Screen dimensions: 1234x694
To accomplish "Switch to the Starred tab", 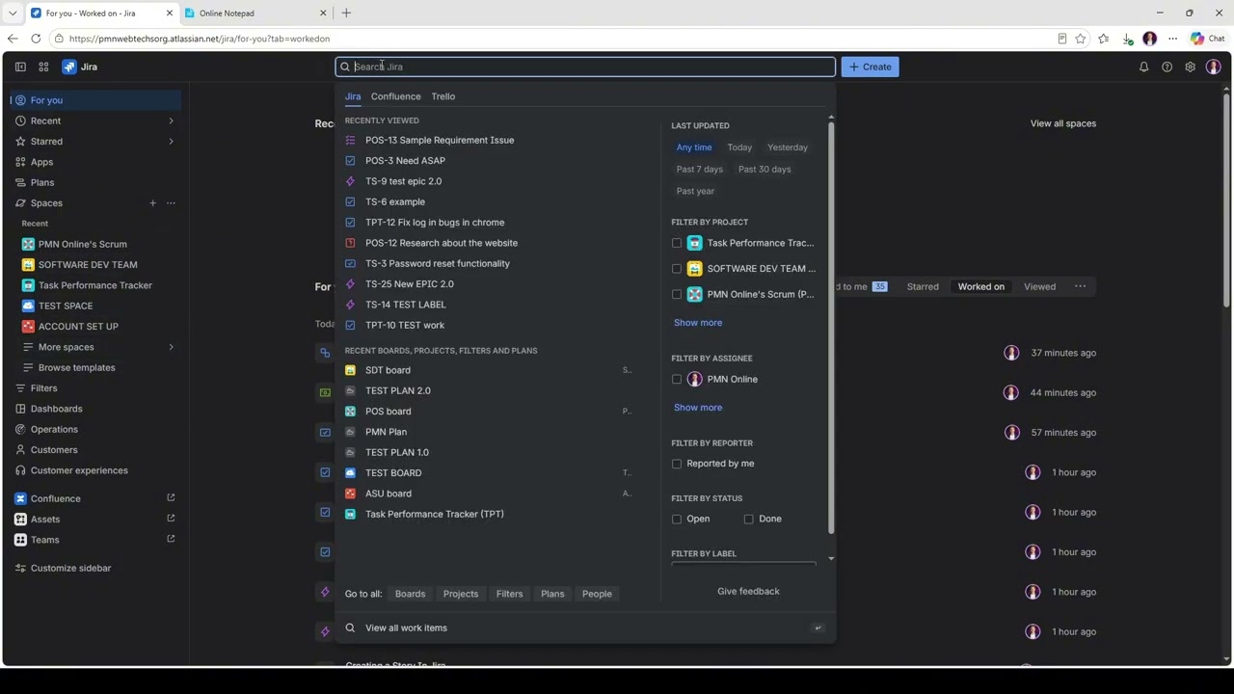I will pyautogui.click(x=923, y=286).
